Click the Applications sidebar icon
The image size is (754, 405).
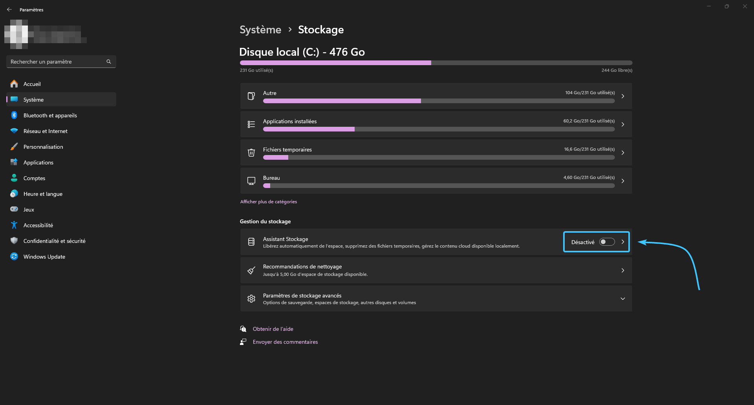[14, 162]
